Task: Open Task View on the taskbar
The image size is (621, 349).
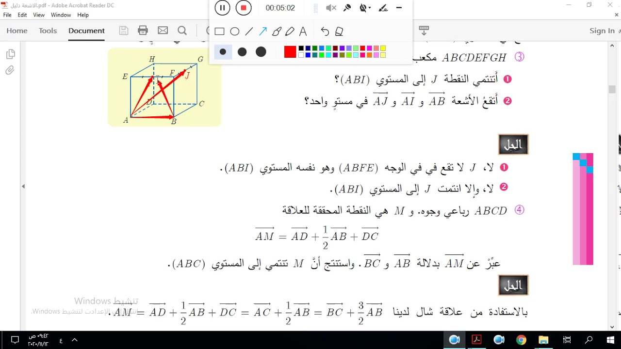Action: pos(567,340)
